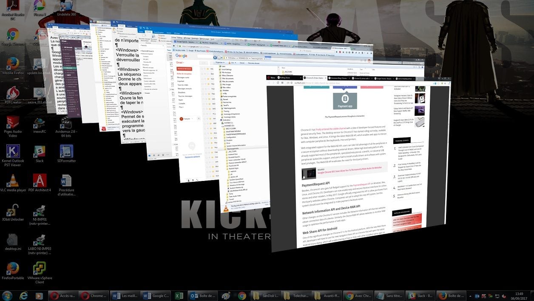Switch to 'Avanti-ff...' folder taskbar button
Image resolution: width=534 pixels, height=301 pixels.
click(328, 295)
